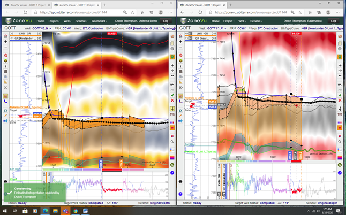This screenshot has width=346, height=215.
Task: Click Home in the right window's ZoneVu menu
Action: click(x=215, y=21)
